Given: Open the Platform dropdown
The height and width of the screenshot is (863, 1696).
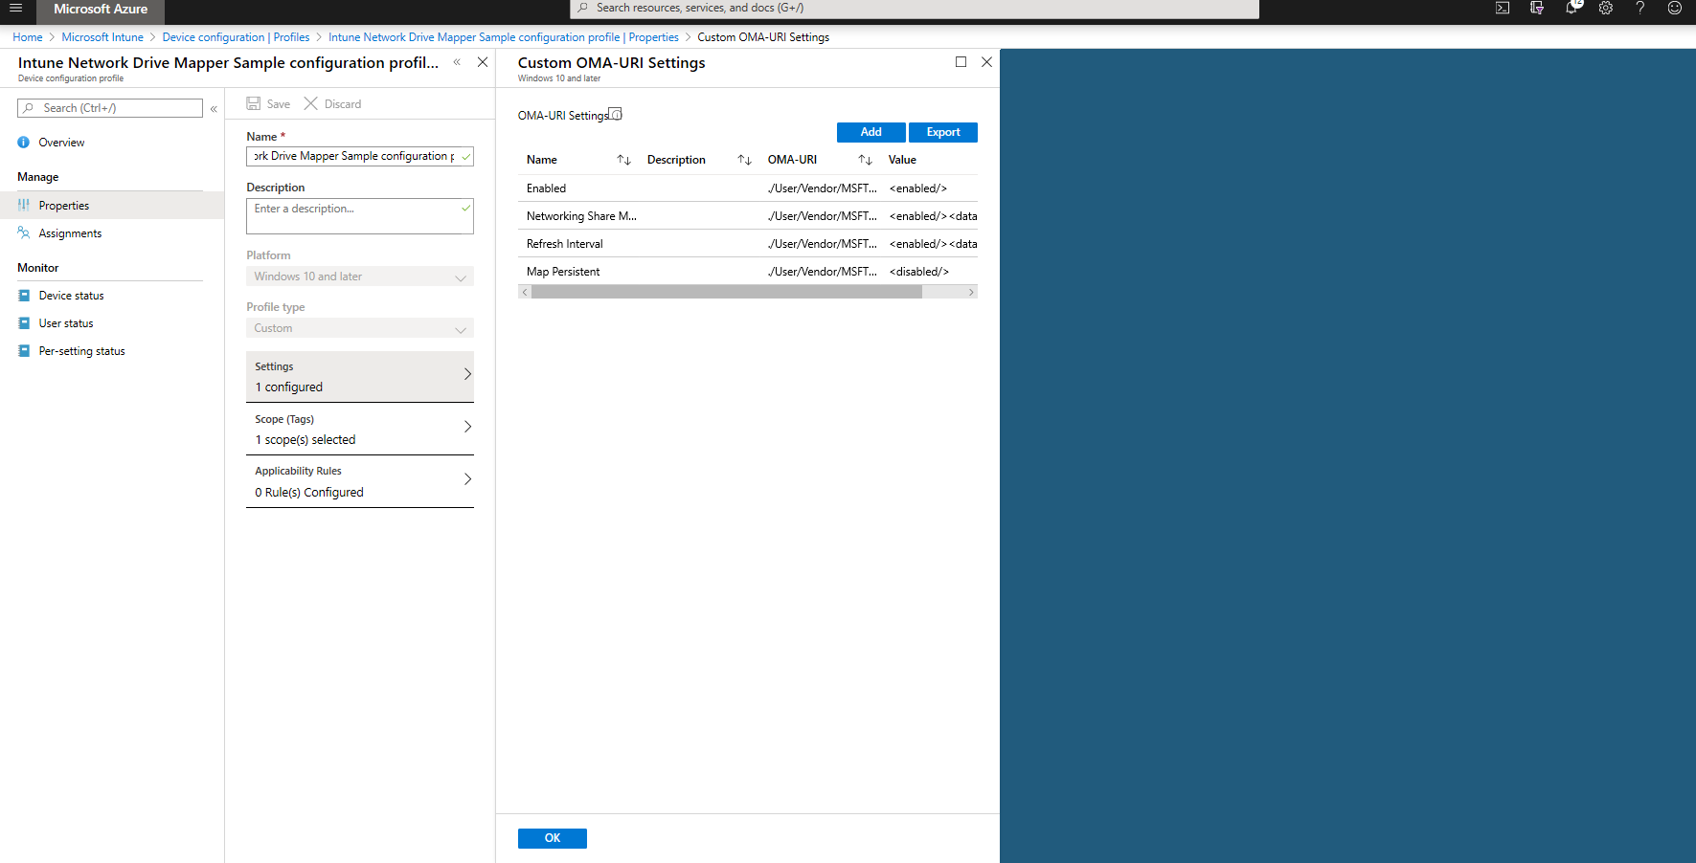Looking at the screenshot, I should pos(360,277).
